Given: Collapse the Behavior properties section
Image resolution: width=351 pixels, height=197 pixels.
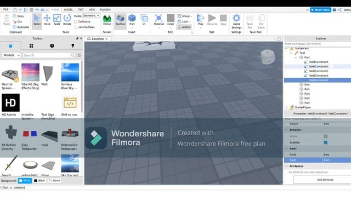Looking at the screenshot, I should coord(286,130).
